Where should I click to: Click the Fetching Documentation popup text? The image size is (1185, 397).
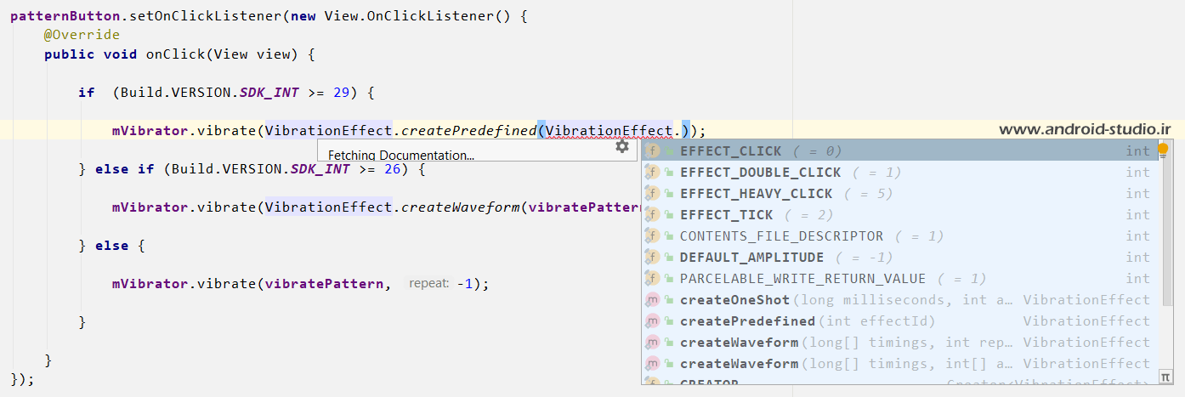pos(401,155)
